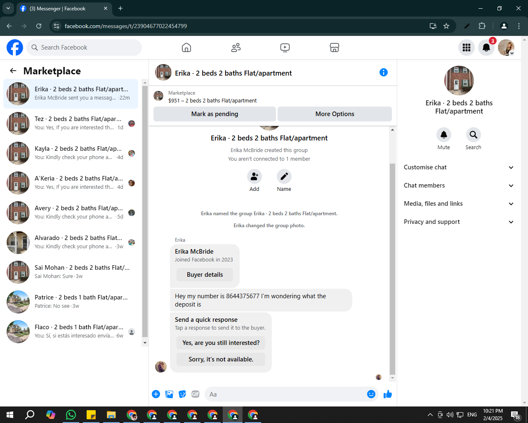This screenshot has height=423, width=528.
Task: Open the taskbar volume control
Action: (450, 415)
